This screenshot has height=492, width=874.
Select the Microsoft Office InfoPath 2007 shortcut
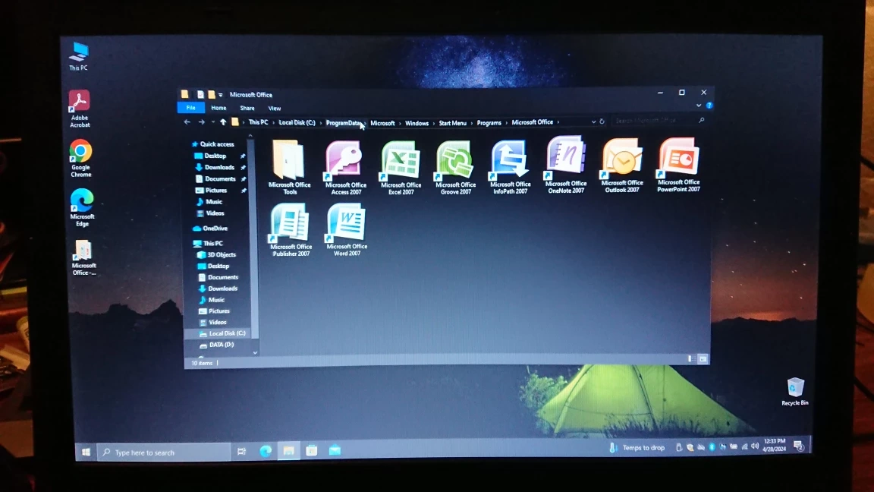(x=510, y=167)
